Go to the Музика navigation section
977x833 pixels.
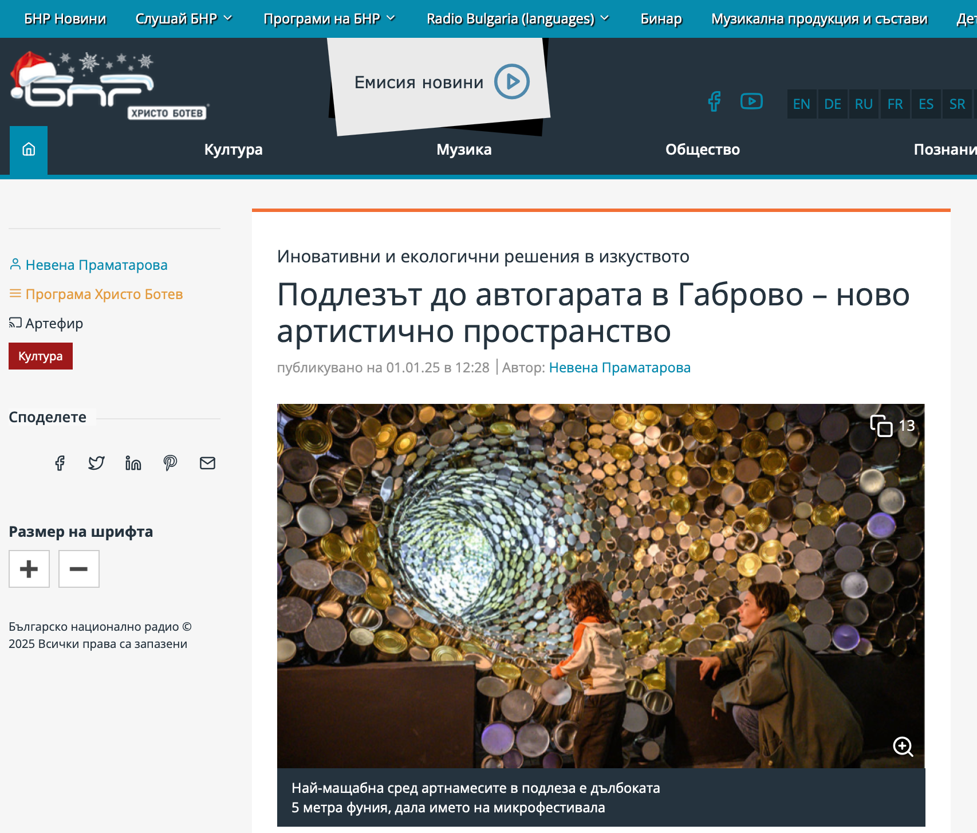click(x=464, y=150)
